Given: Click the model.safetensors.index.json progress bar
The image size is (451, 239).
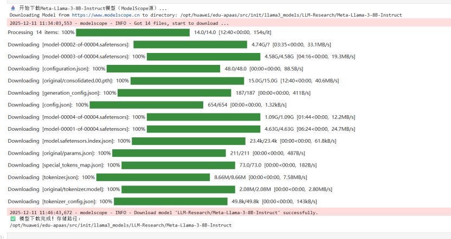Looking at the screenshot, I should 189,141.
